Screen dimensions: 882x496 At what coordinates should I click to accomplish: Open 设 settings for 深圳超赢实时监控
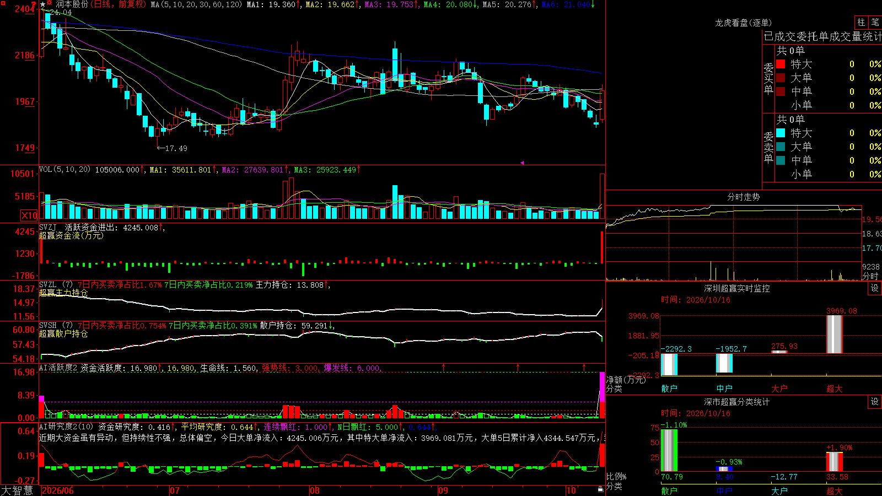click(x=875, y=288)
